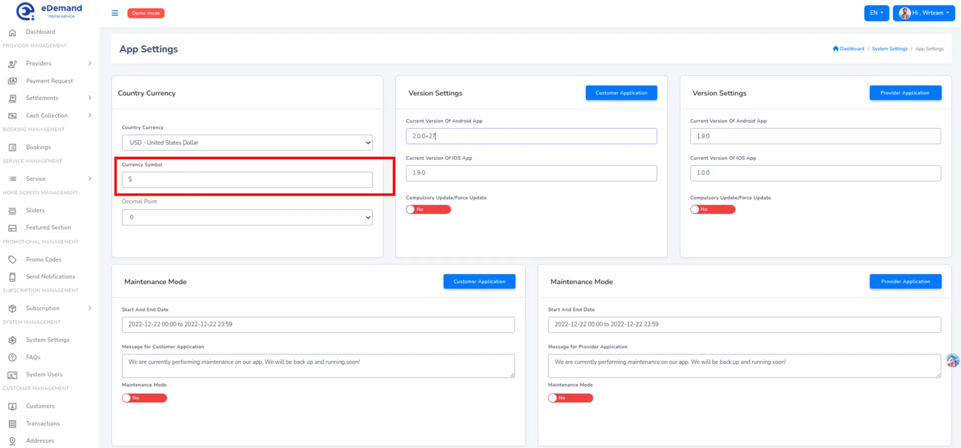Viewport: 961px width, 448px height.
Task: Open the Country Currency dropdown
Action: pos(247,143)
